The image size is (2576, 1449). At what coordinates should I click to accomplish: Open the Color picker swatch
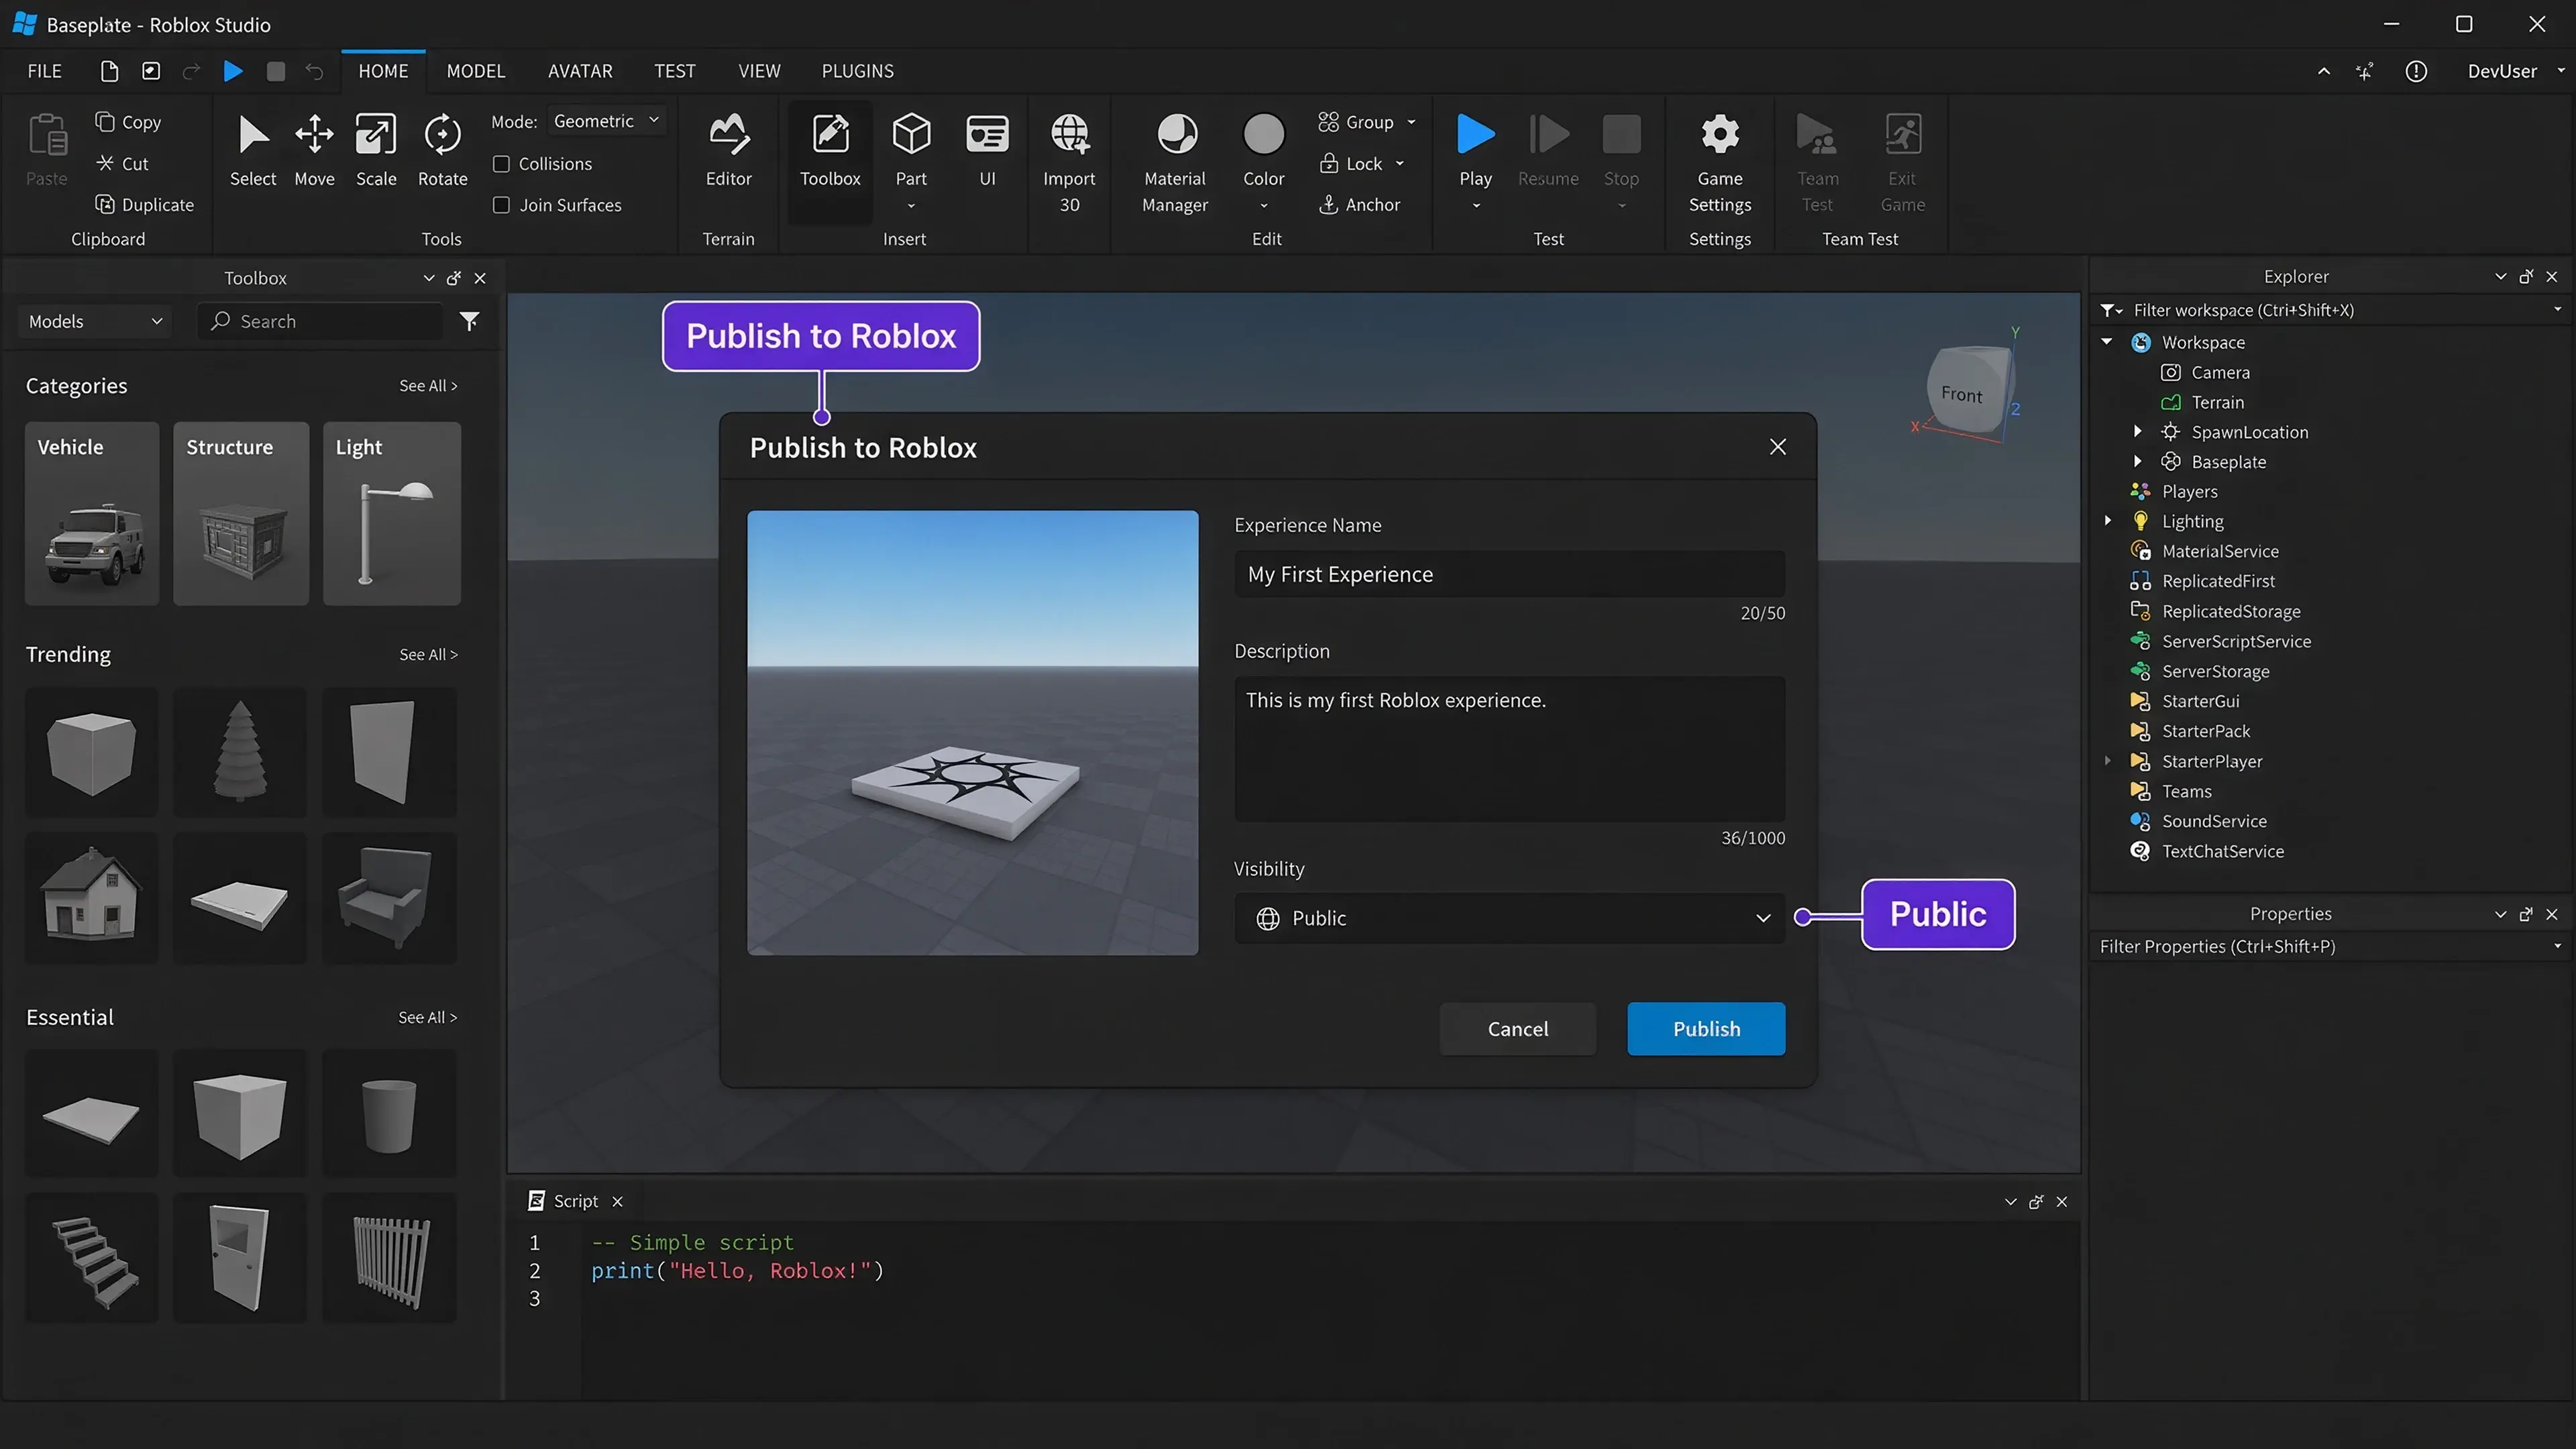(1263, 135)
